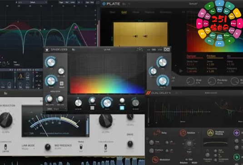Click the Mid Presence knob
This screenshot has height=165, width=243.
48,147
